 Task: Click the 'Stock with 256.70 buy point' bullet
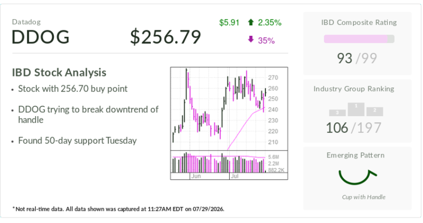point(73,89)
